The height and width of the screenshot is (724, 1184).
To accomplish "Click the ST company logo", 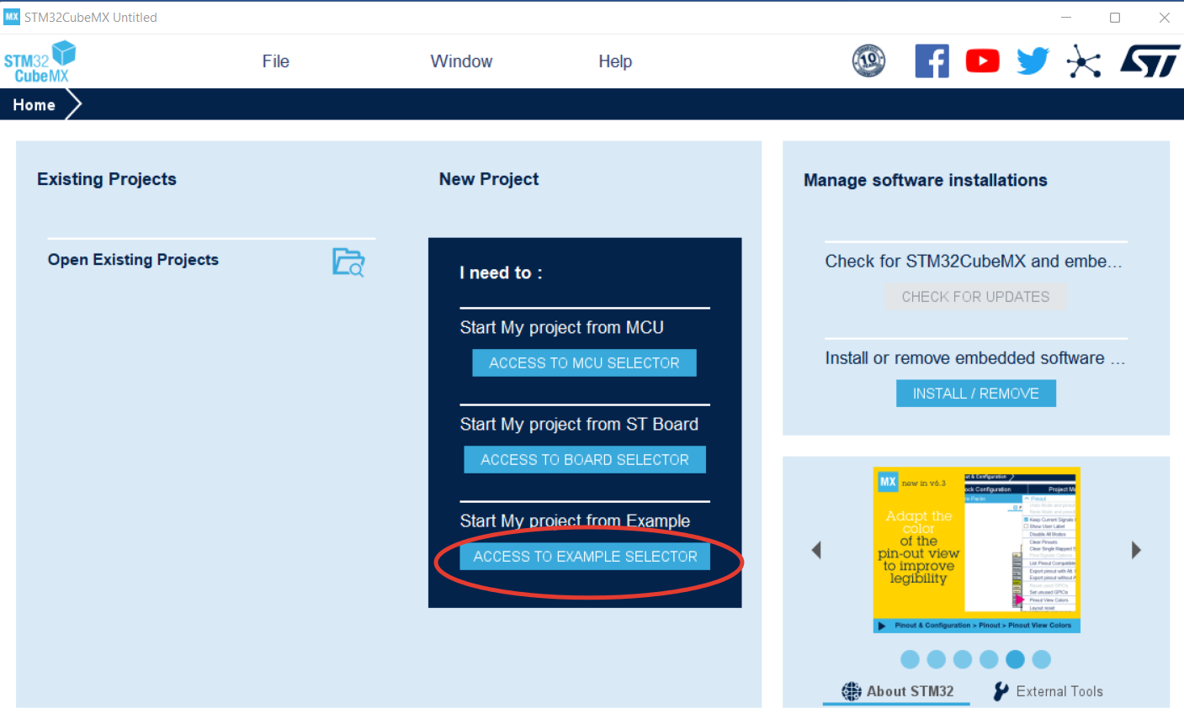I will pos(1149,61).
